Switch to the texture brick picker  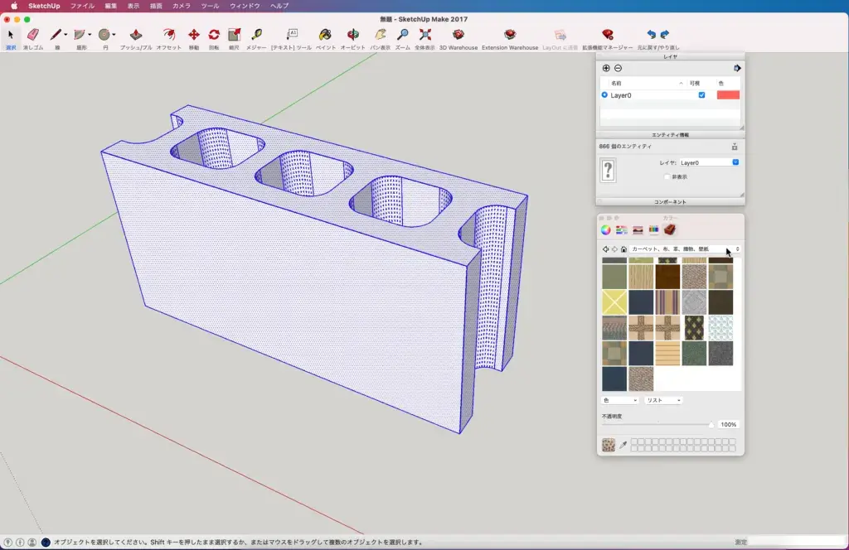[x=670, y=229]
